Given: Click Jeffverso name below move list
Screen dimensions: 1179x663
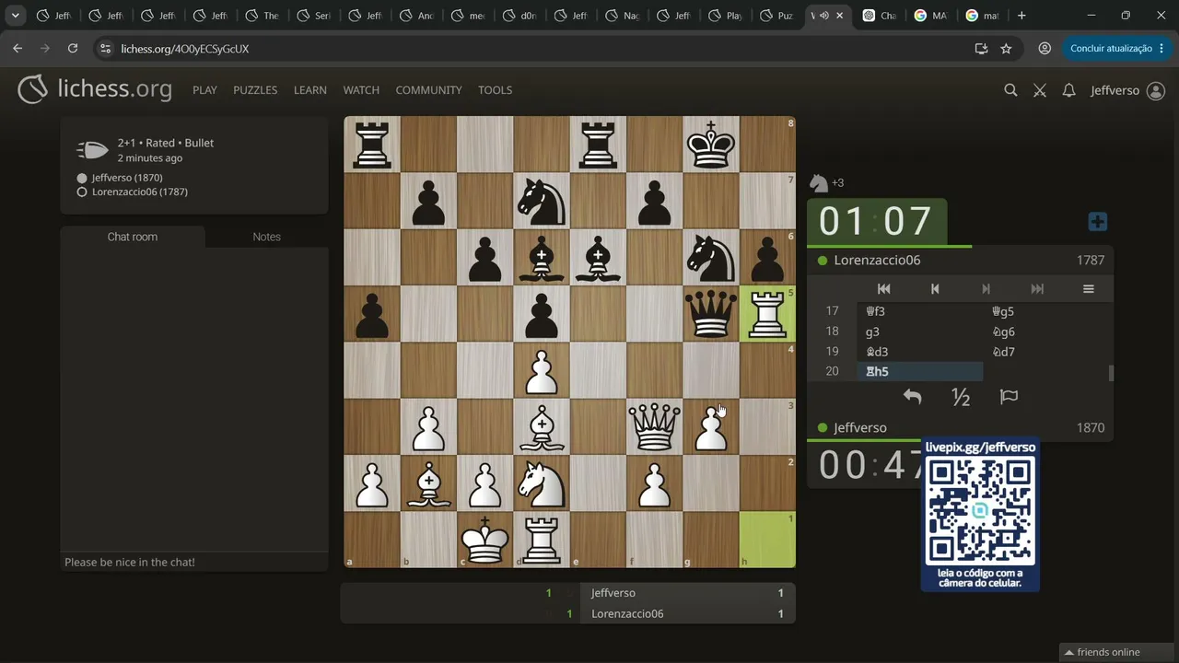Looking at the screenshot, I should click(x=860, y=428).
